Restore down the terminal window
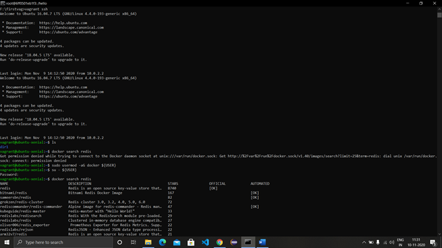This screenshot has height=248, width=442. (421, 3)
